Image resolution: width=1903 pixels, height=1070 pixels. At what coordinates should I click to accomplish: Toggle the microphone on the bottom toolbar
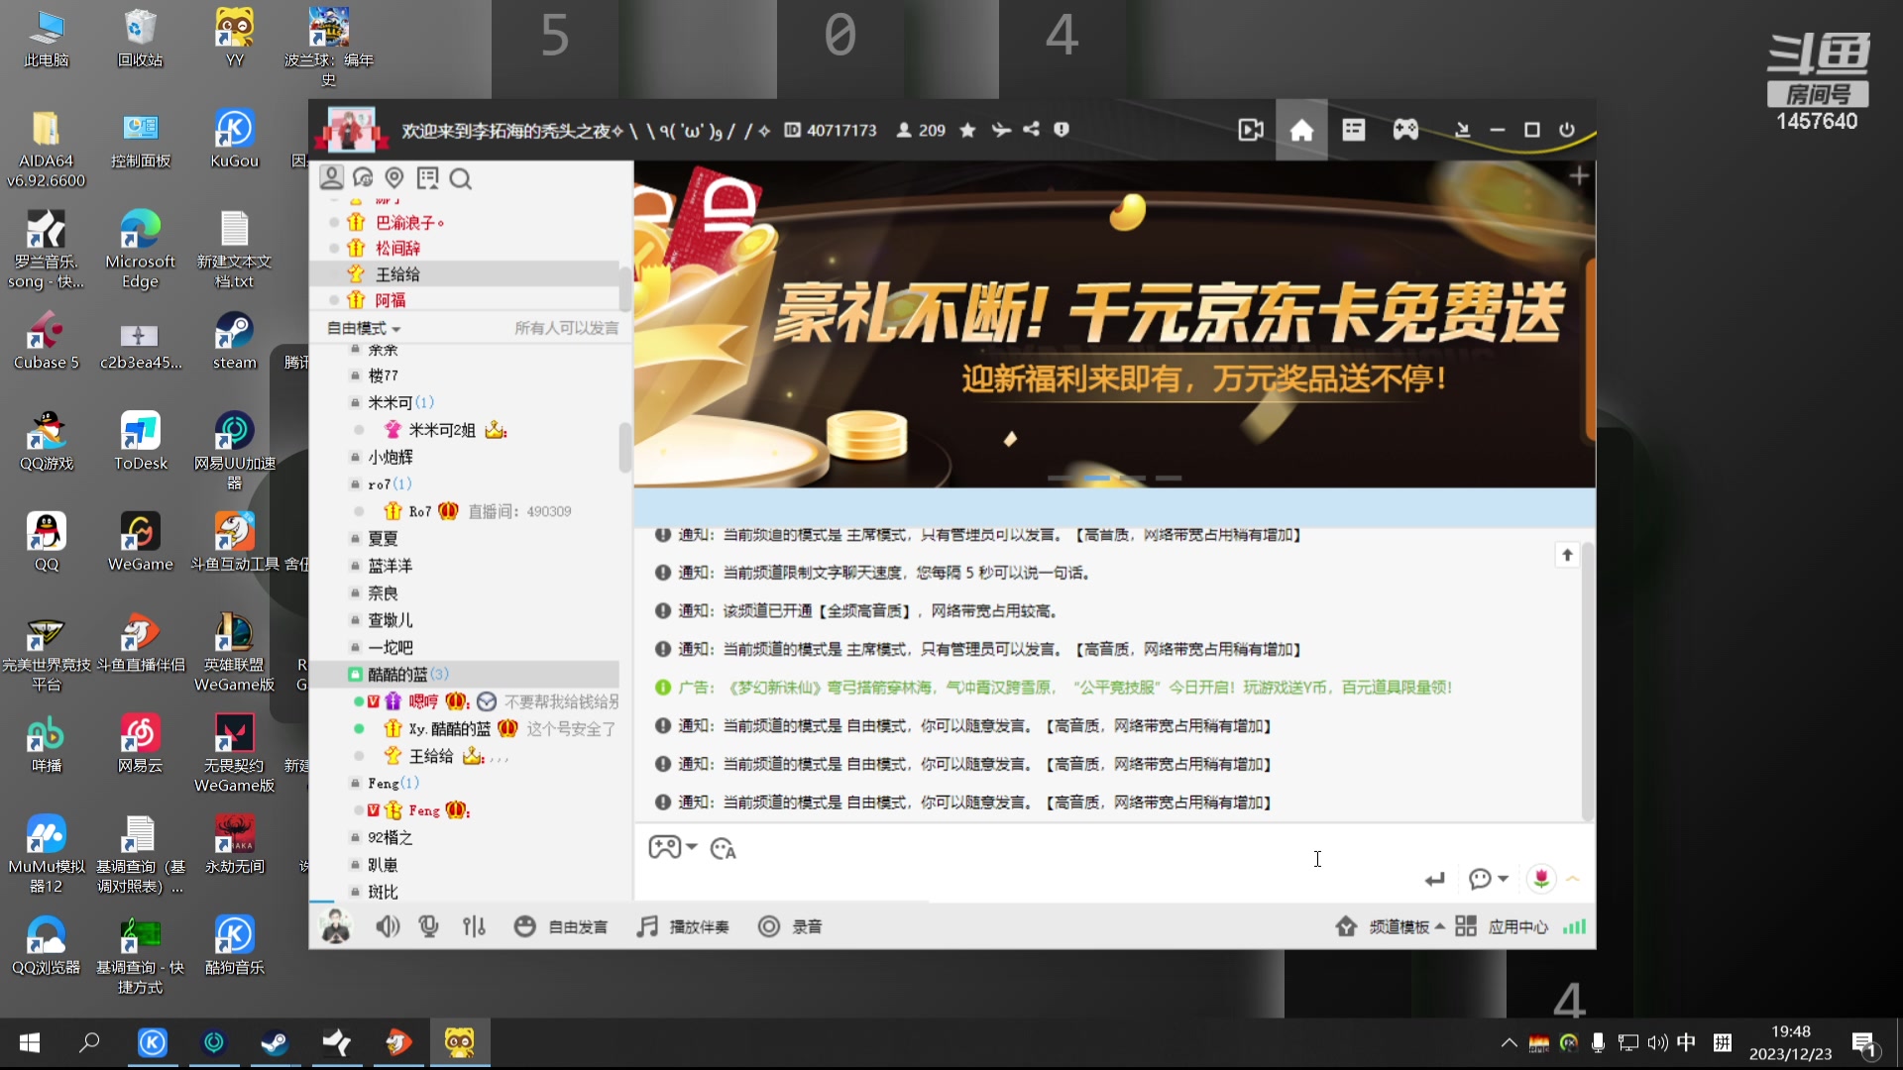pyautogui.click(x=428, y=926)
